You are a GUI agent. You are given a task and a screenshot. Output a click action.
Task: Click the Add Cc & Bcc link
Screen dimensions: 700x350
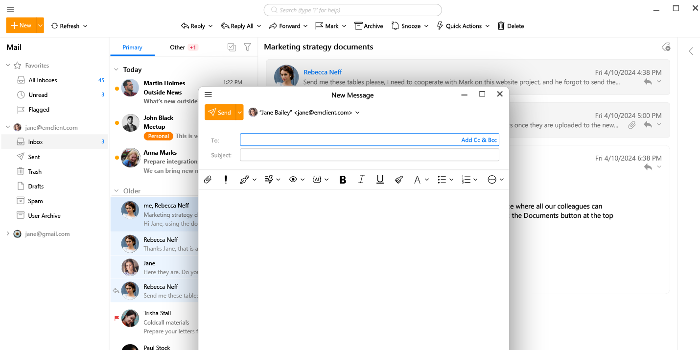(x=479, y=140)
